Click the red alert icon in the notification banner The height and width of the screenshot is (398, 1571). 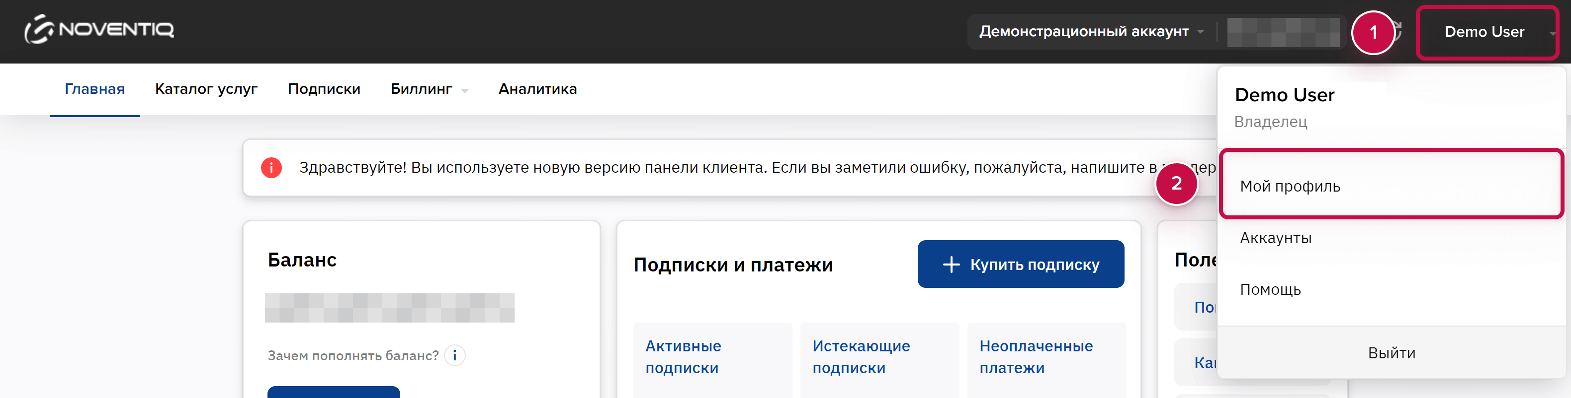(x=271, y=167)
